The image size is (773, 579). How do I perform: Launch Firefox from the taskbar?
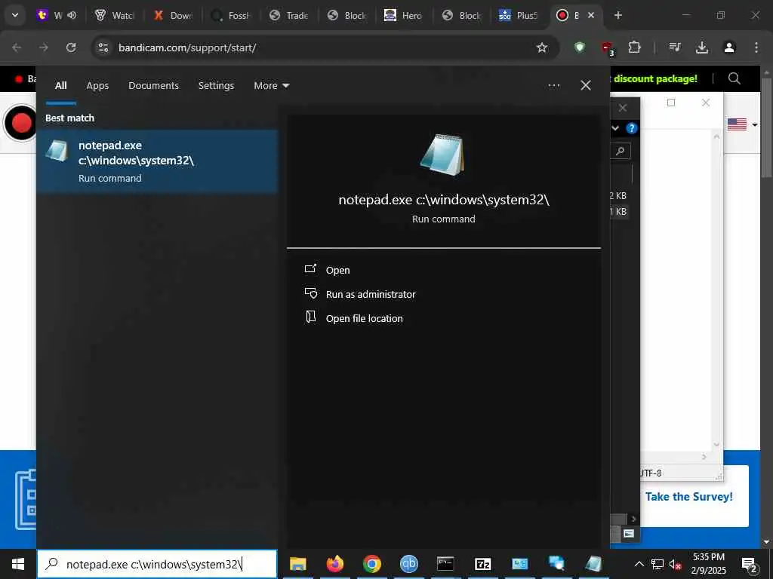click(x=334, y=564)
